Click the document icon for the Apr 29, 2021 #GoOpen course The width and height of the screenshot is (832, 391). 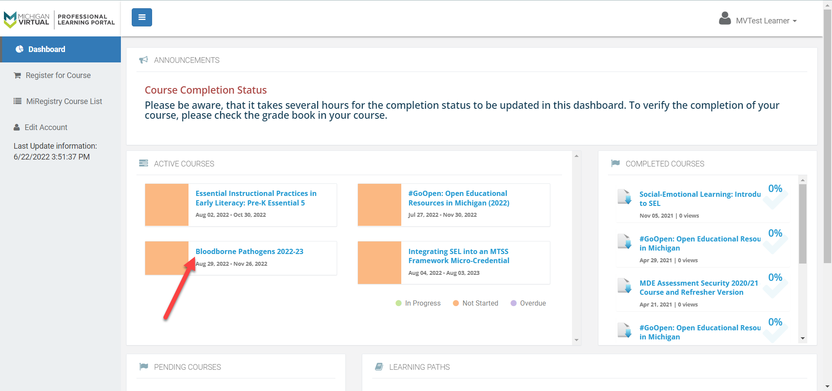tap(624, 241)
